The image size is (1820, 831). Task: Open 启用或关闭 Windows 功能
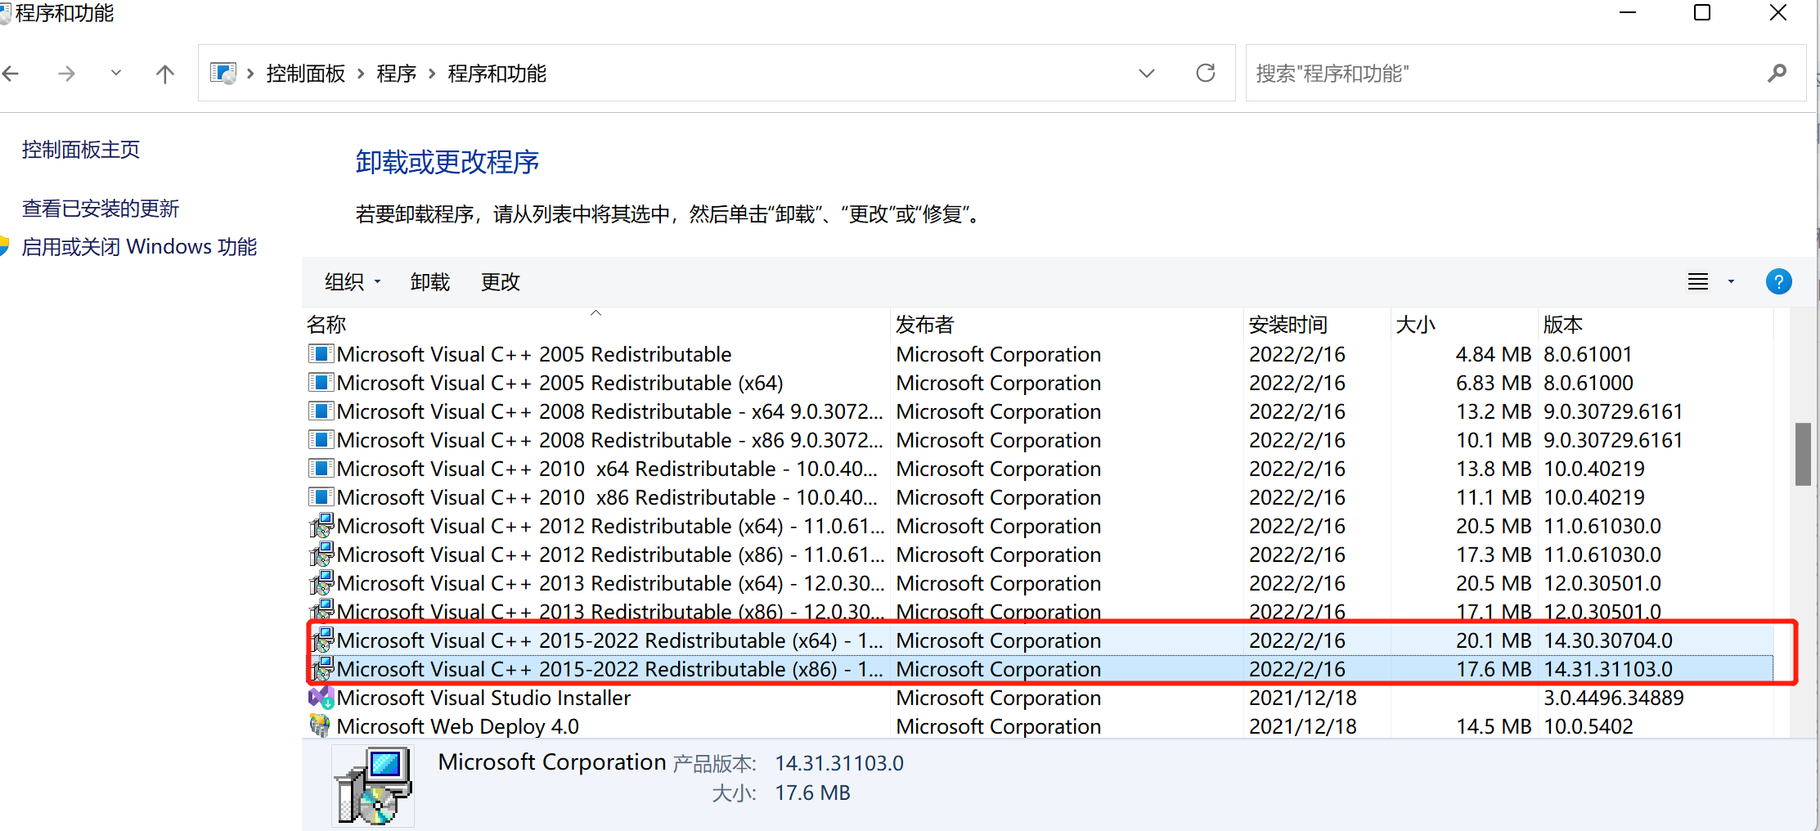pos(139,246)
